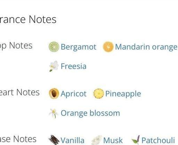Click the dark Vanilla pods icon
The height and width of the screenshot is (145, 178).
(x=54, y=140)
